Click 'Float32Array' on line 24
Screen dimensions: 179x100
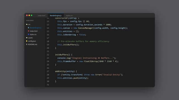click(91, 61)
